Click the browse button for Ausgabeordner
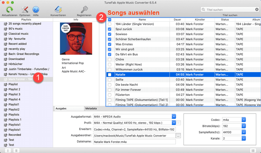Image resolution: width=261 pixels, height=153 pixels. pos(178,136)
